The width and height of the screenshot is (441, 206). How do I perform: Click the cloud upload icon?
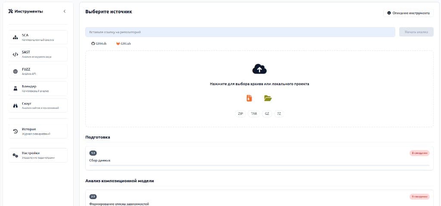pyautogui.click(x=259, y=69)
